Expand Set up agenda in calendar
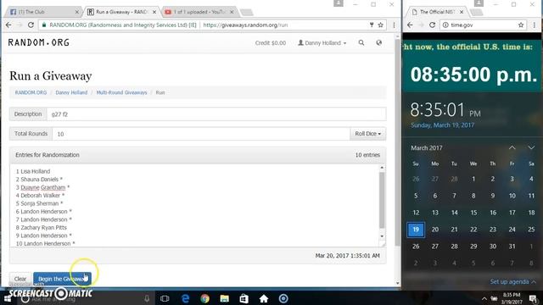 tap(512, 281)
